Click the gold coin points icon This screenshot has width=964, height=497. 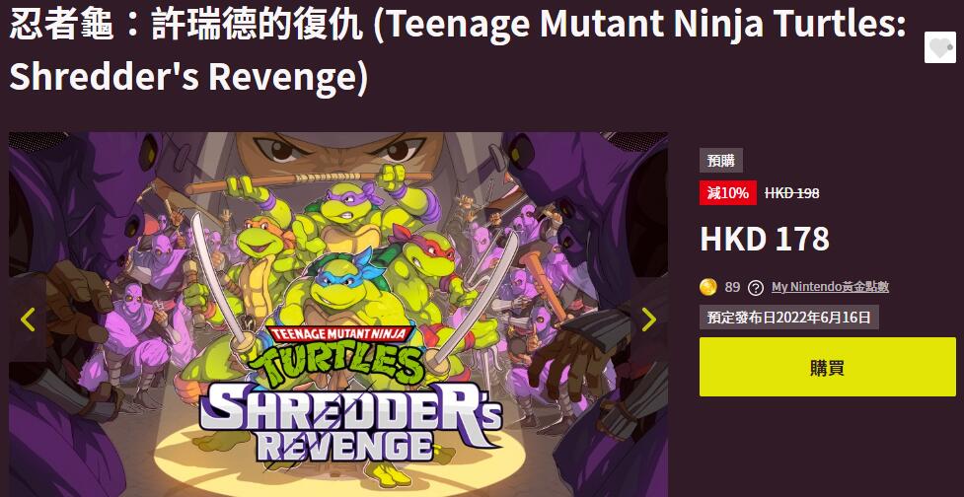tap(708, 287)
